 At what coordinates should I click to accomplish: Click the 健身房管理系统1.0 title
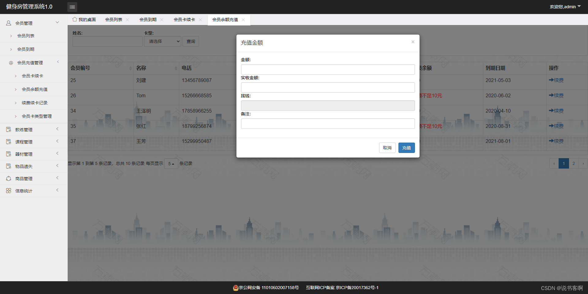[29, 7]
